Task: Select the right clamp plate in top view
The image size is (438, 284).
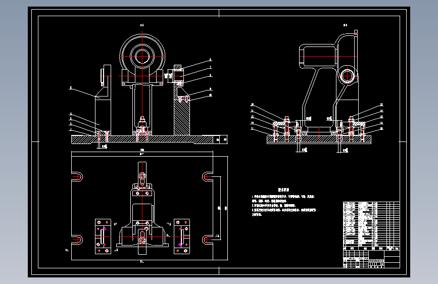Action: point(182,236)
